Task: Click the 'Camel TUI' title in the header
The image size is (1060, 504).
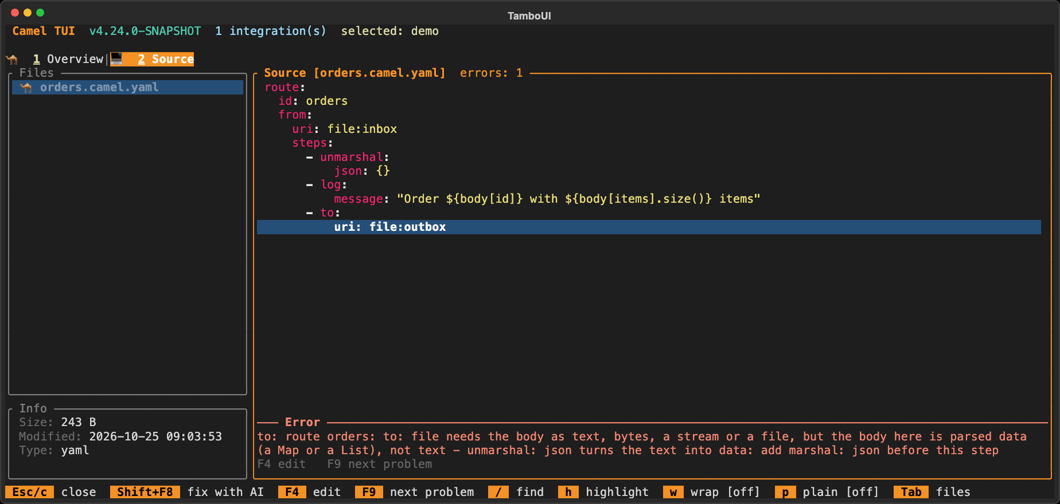Action: click(x=44, y=31)
